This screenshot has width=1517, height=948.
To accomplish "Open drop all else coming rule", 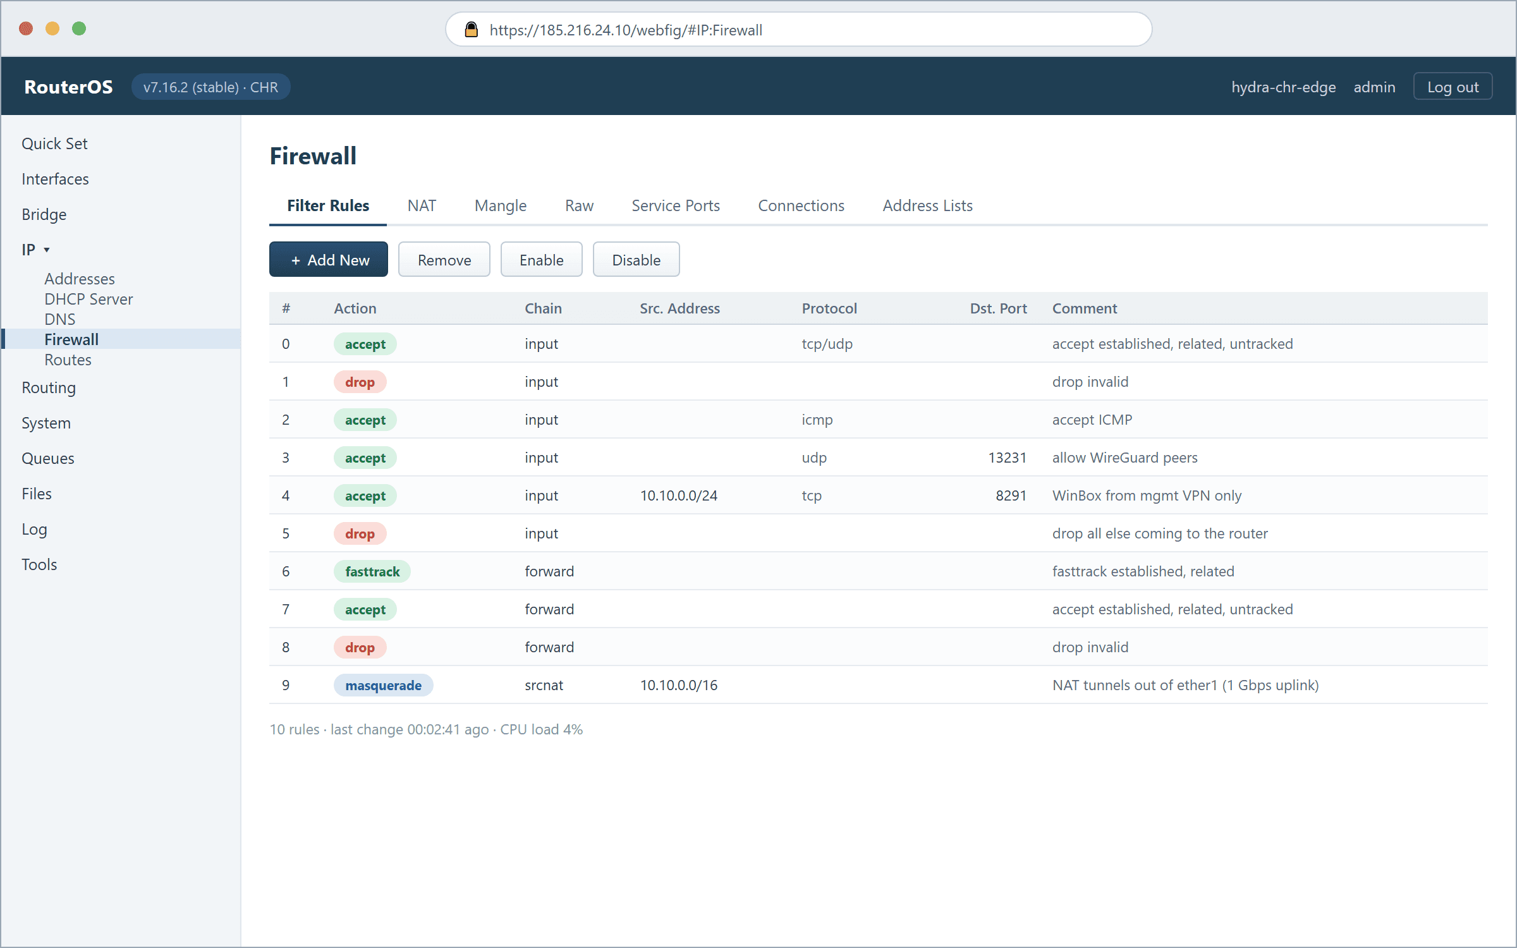I will point(878,533).
